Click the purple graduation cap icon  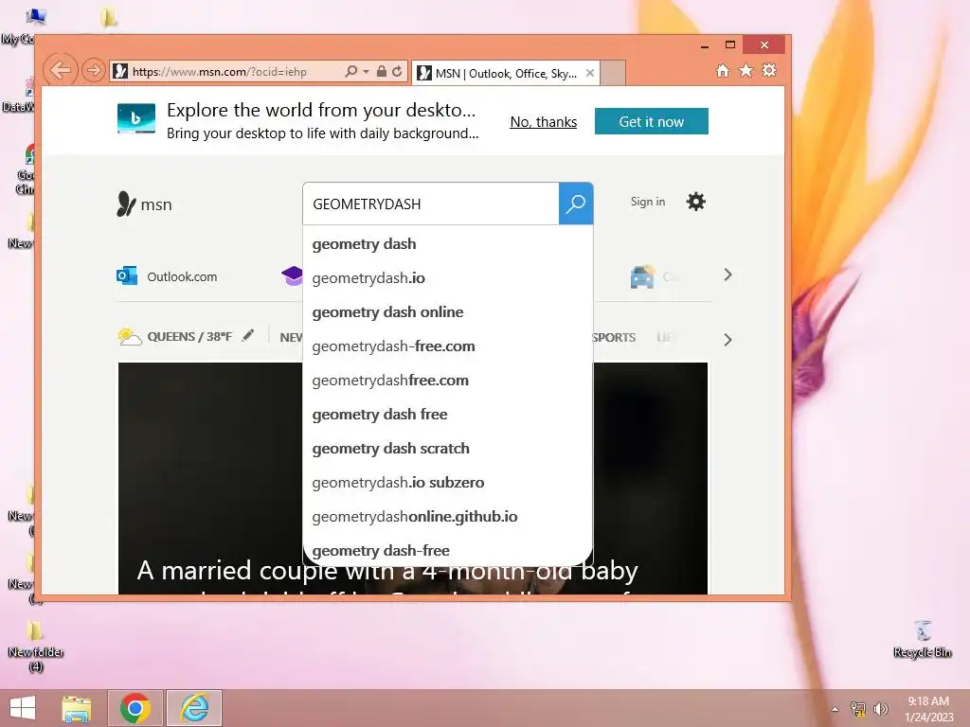click(292, 275)
